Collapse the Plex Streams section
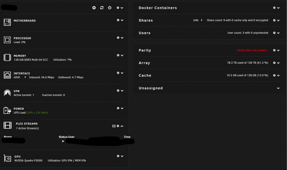 (x=122, y=126)
